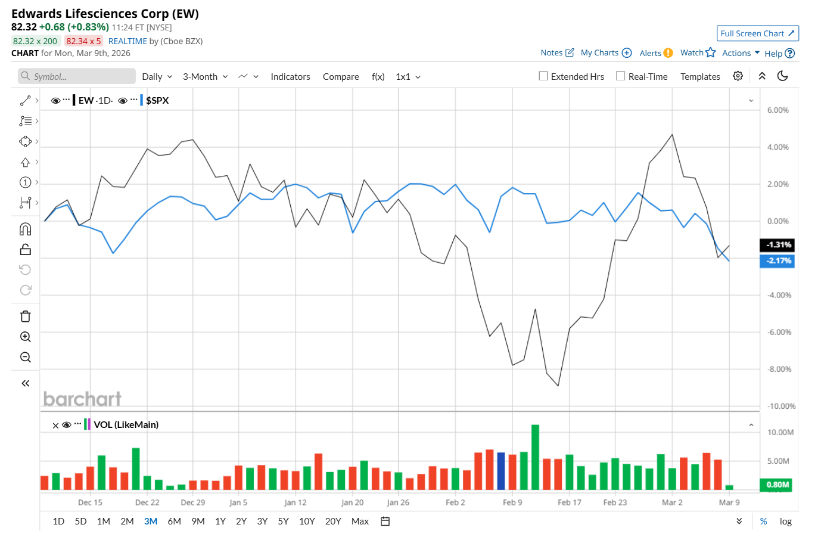Select the 1Y time range
Screen dimensions: 821x537
click(x=220, y=522)
